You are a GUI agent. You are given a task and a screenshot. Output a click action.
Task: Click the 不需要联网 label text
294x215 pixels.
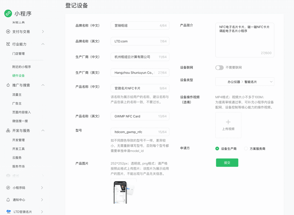click(234, 68)
